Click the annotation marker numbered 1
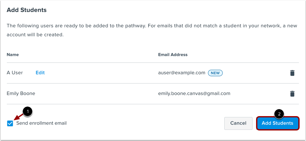 pos(28,112)
